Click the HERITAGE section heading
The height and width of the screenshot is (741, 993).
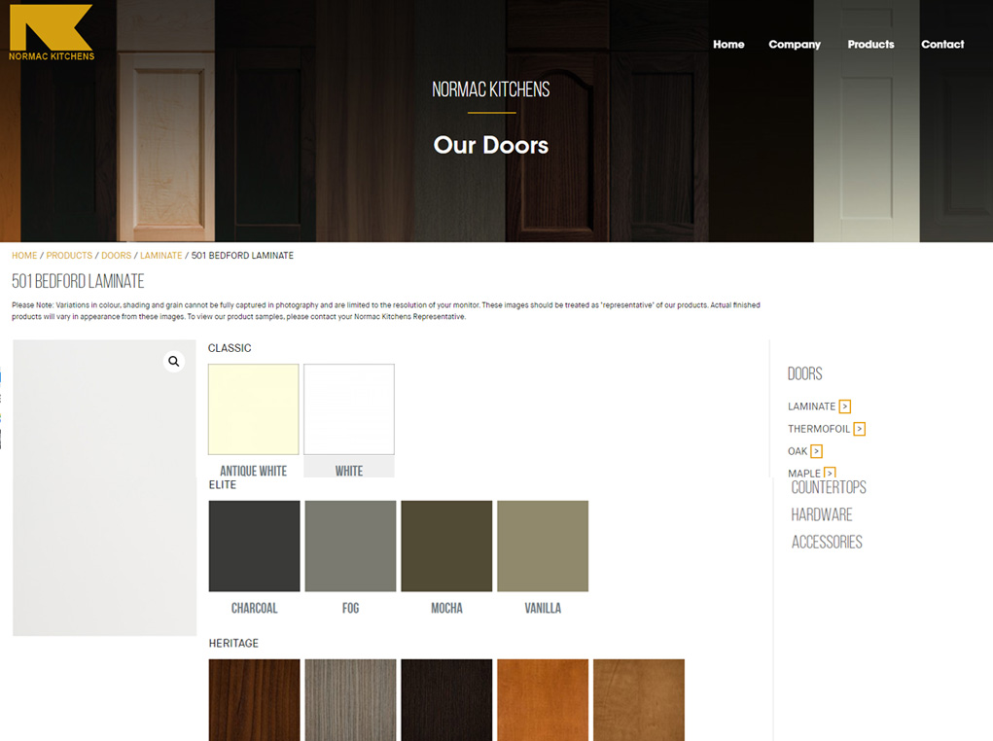(233, 643)
